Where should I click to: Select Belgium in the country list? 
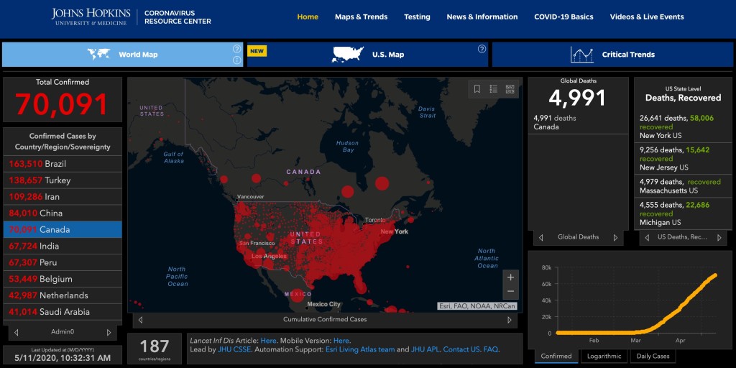63,279
